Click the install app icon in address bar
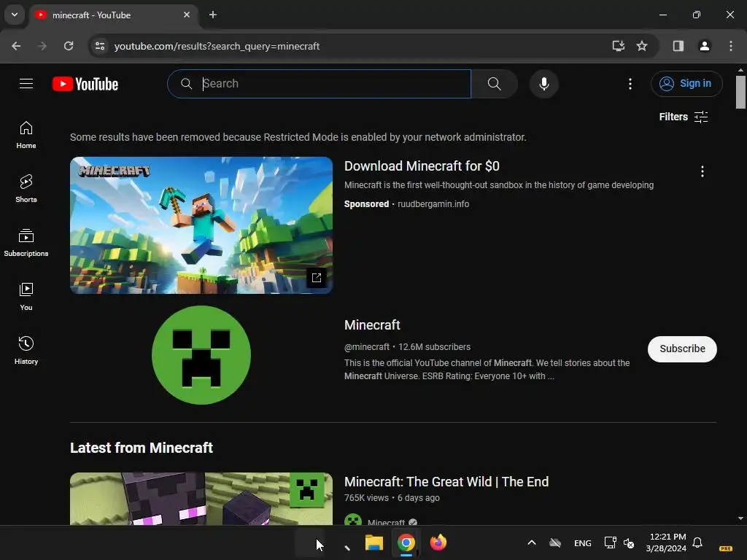This screenshot has height=560, width=747. 619,46
